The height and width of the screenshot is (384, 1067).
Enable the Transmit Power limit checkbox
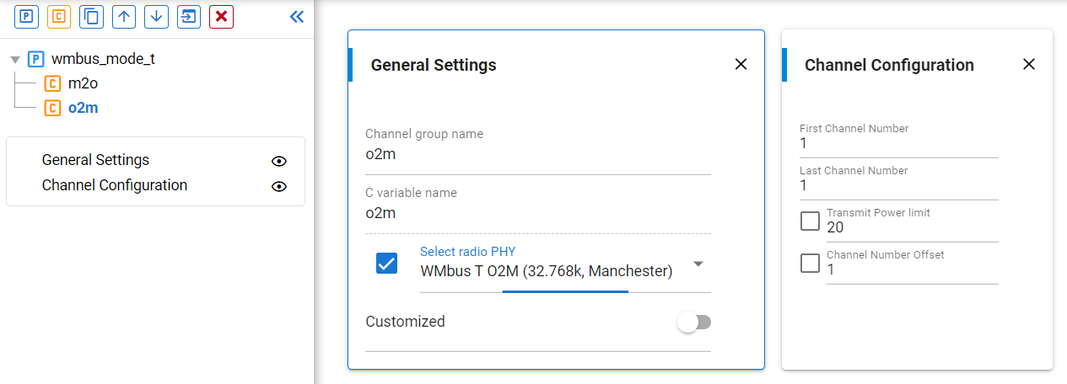pyautogui.click(x=810, y=221)
